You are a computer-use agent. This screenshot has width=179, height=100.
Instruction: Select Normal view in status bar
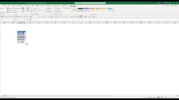[159, 97]
